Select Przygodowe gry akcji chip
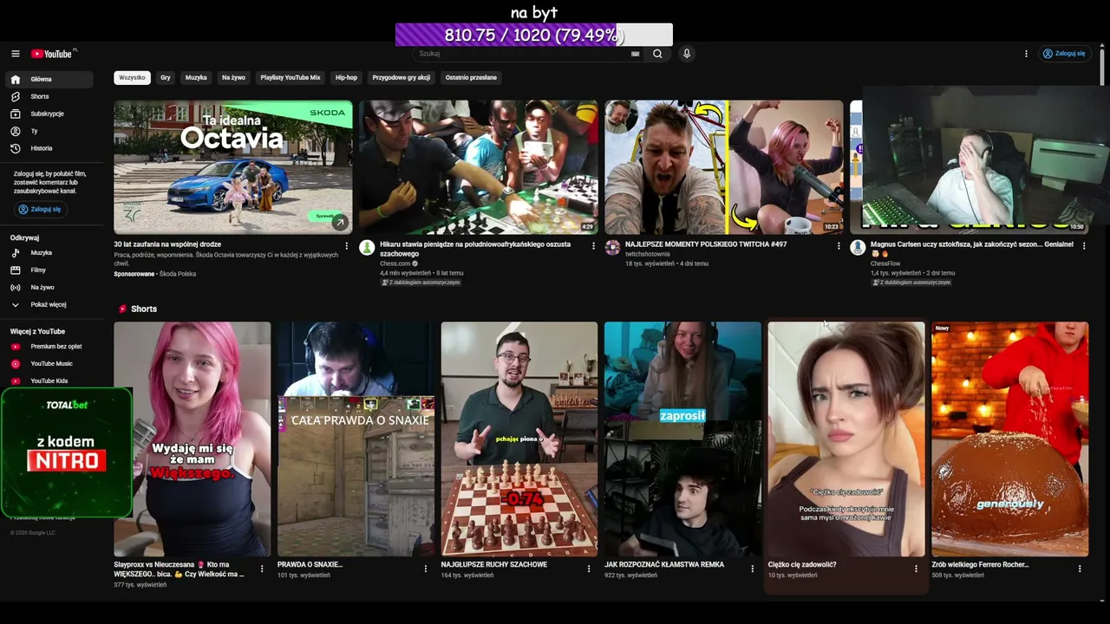This screenshot has width=1110, height=624. [402, 78]
